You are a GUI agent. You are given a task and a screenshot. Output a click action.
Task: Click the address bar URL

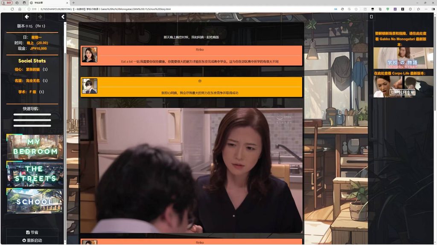click(x=105, y=9)
